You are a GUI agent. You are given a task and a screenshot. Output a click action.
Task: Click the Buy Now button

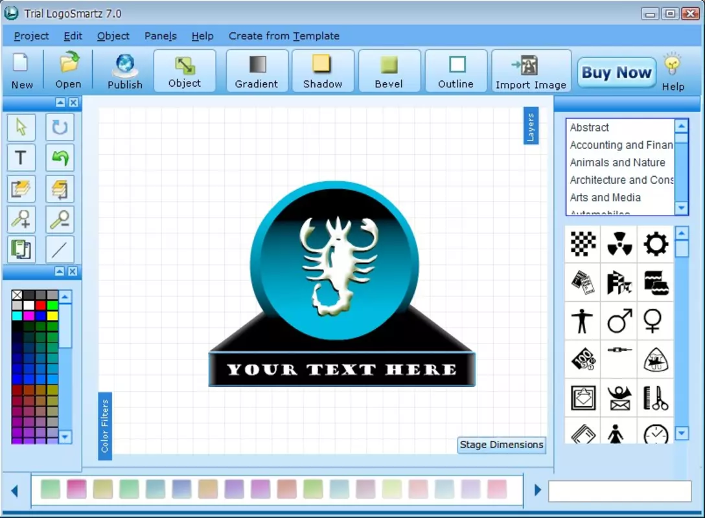(616, 73)
